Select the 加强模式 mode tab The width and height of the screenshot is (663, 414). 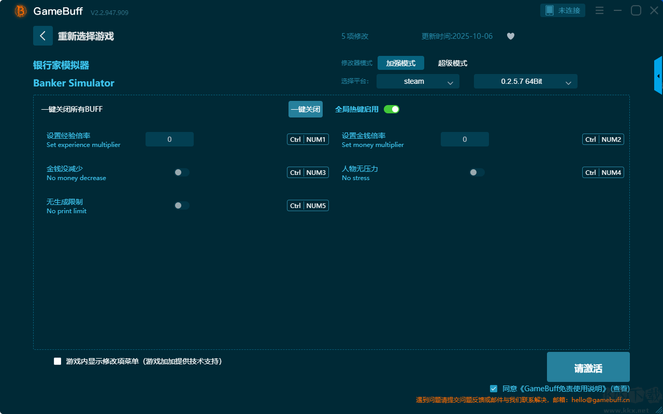(x=400, y=63)
